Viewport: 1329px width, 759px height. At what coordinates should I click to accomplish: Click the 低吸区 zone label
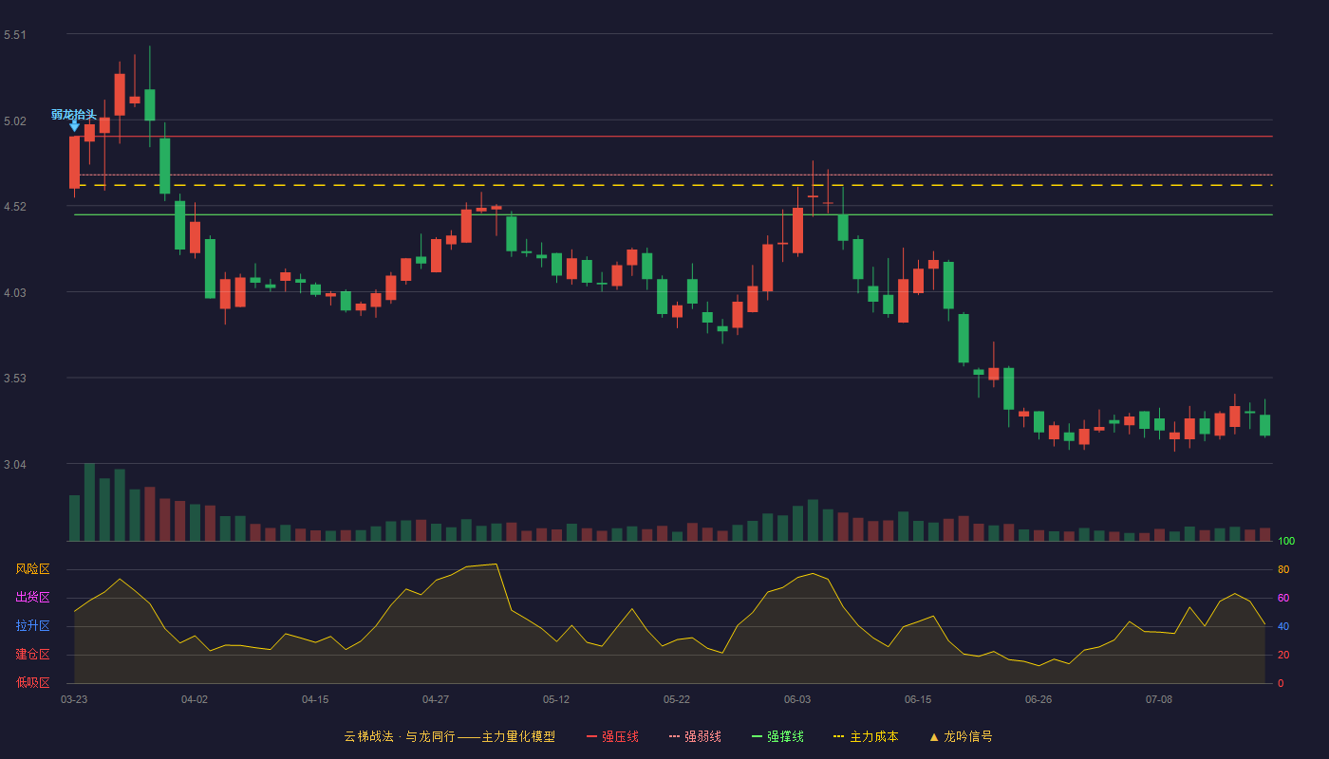[32, 682]
